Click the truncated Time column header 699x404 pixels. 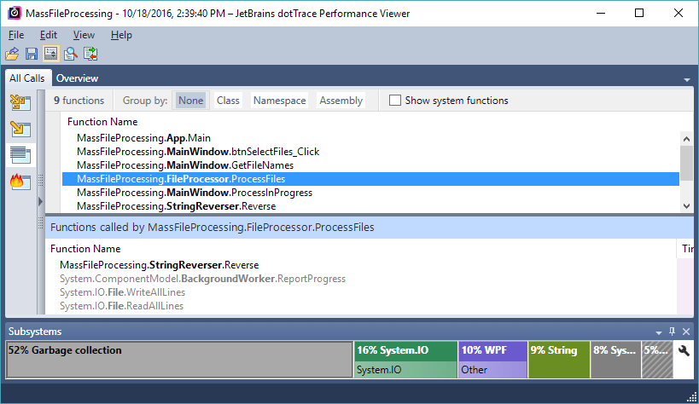[685, 249]
